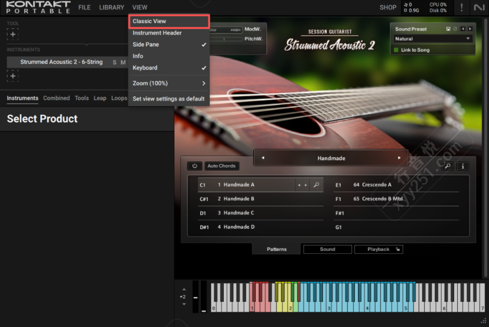The image size is (489, 327).
Task: Shift keyboard octave down
Action: [x=184, y=304]
